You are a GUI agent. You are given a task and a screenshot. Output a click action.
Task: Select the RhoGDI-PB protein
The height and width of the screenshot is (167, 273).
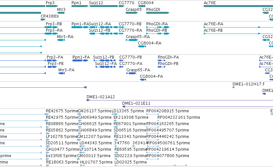[x=162, y=67]
